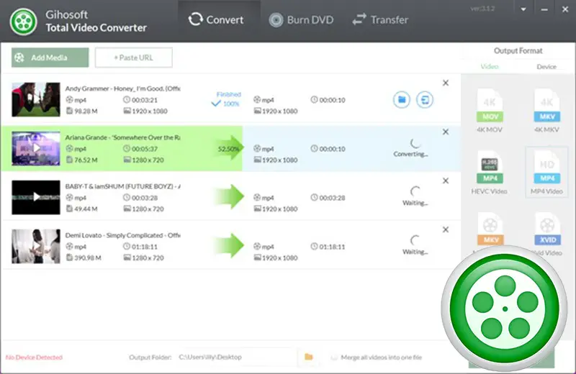This screenshot has height=374, width=576.
Task: Open the title bar dropdown menu arrow
Action: [x=523, y=9]
